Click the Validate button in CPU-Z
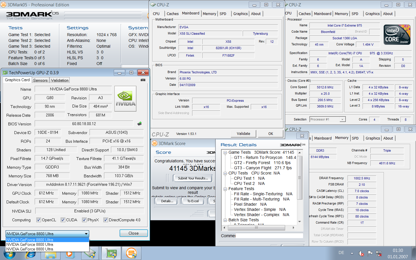This screenshot has width=416, height=260. 244,133
